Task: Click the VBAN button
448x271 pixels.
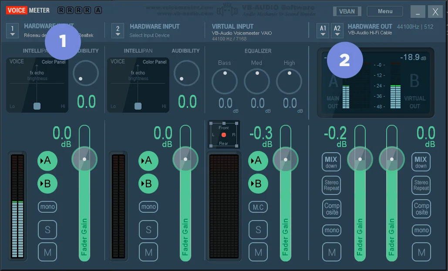Action: tap(347, 11)
